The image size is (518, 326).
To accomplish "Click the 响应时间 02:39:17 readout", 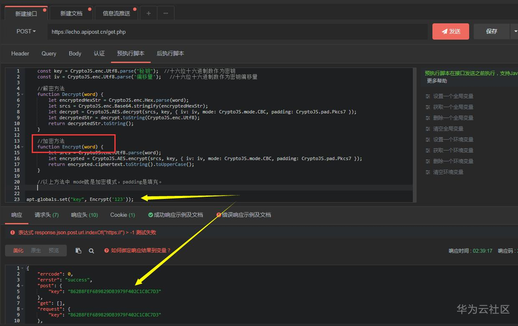I will (470, 251).
